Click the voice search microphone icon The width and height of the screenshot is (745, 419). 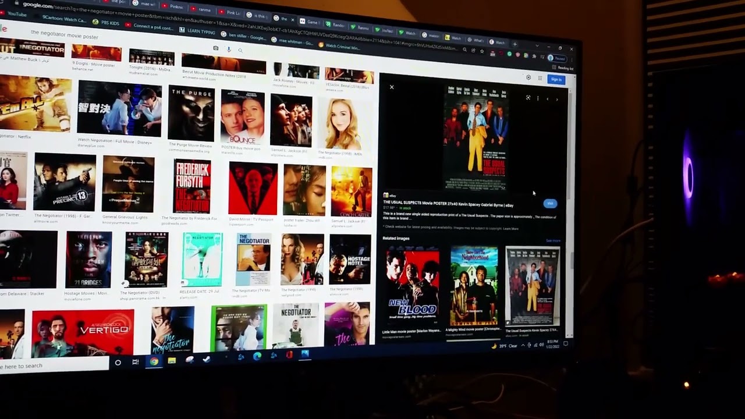[229, 49]
